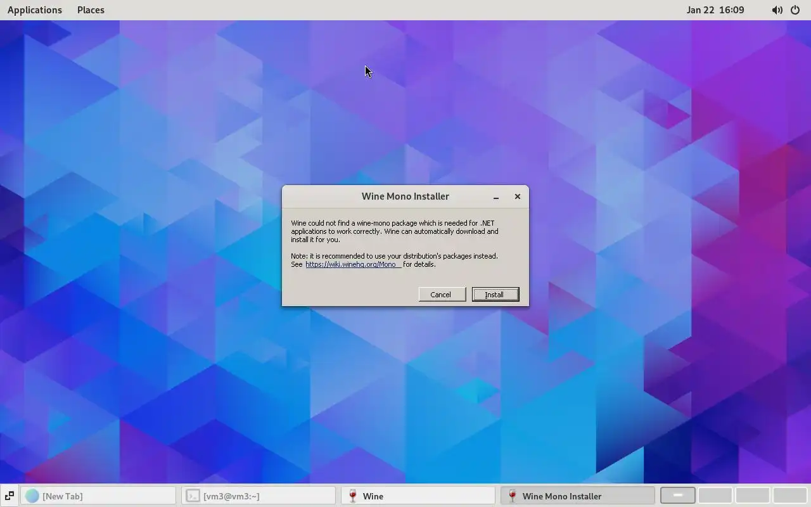
Task: Switch to the [New Tab] browser window
Action: tap(98, 496)
